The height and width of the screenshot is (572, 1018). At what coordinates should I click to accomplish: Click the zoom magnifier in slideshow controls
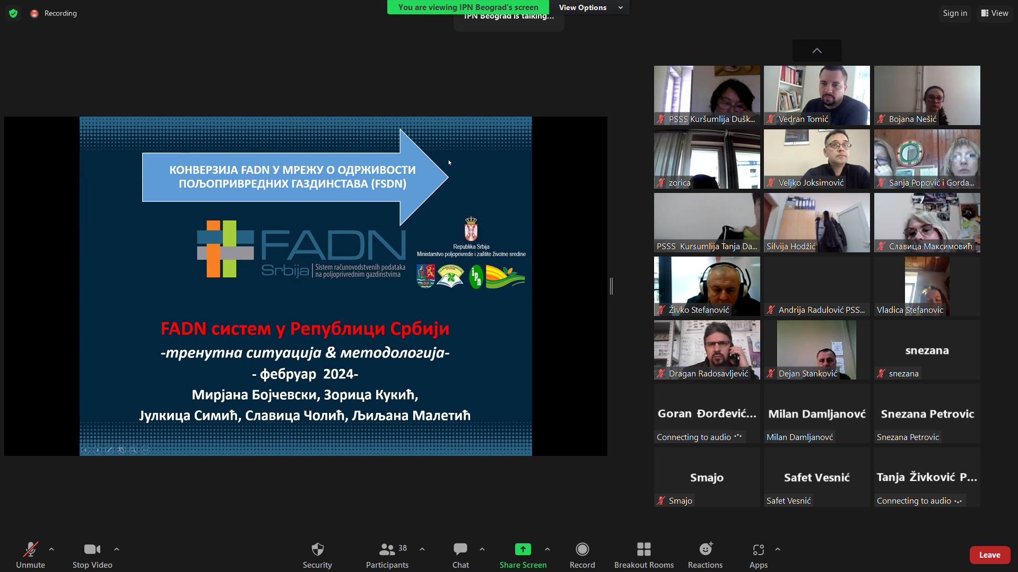pos(133,450)
